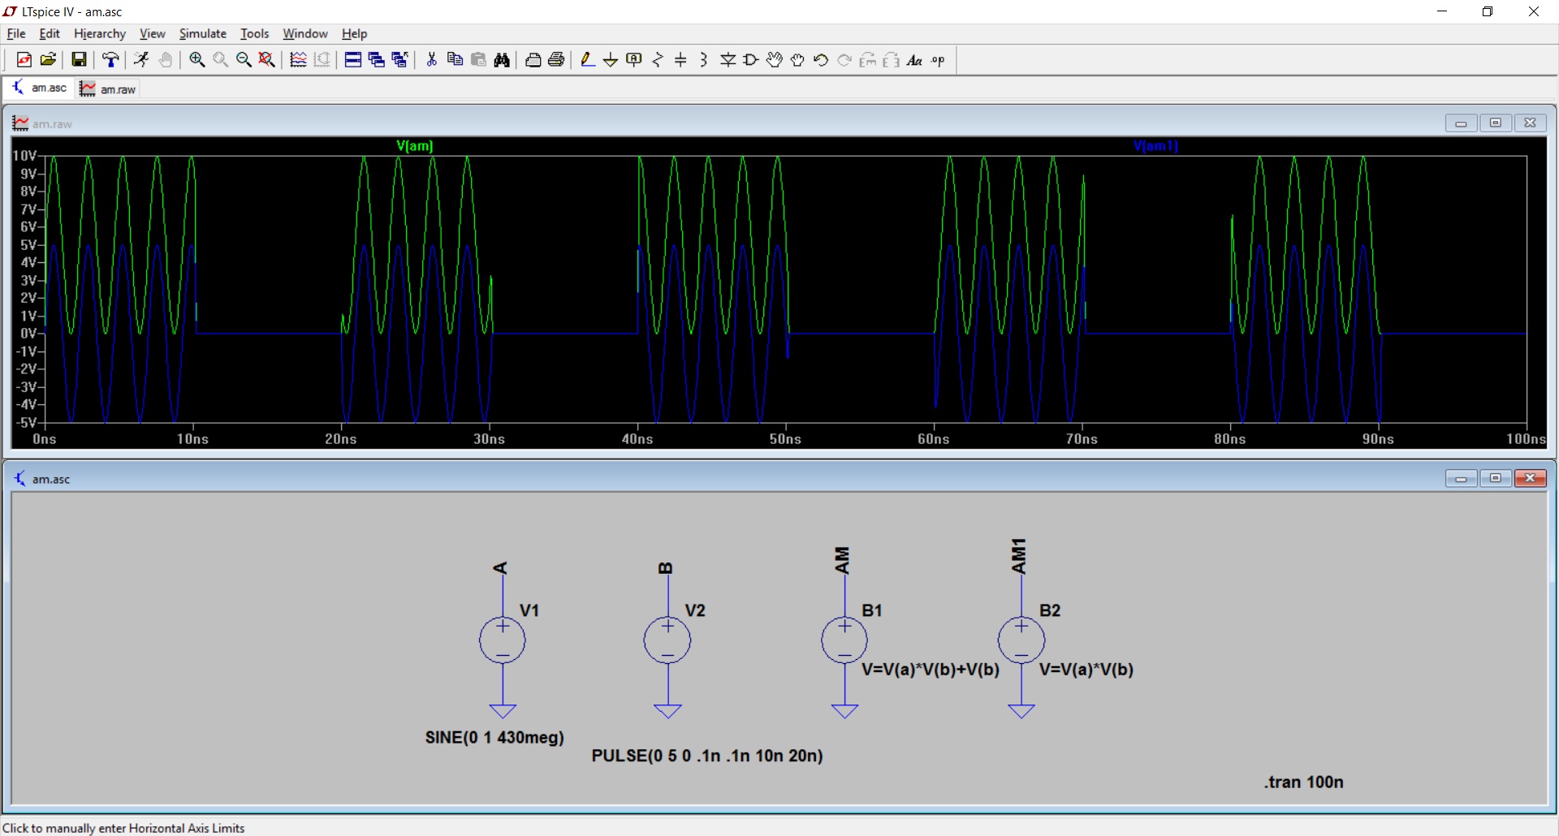
Task: Select the Cut scissors tool
Action: [431, 60]
